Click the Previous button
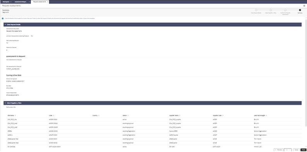 click(278, 150)
